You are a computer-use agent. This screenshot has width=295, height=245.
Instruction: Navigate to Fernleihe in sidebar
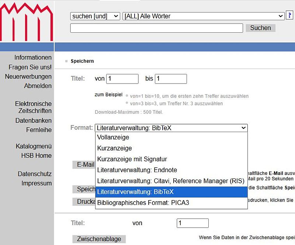[x=39, y=130]
